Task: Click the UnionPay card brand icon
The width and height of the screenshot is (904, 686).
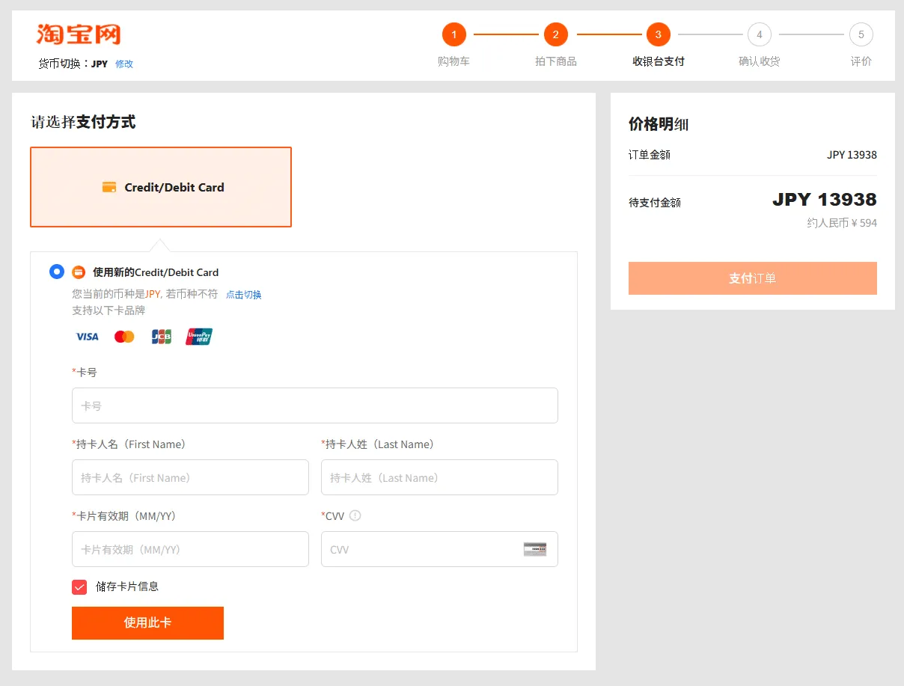Action: (x=199, y=337)
